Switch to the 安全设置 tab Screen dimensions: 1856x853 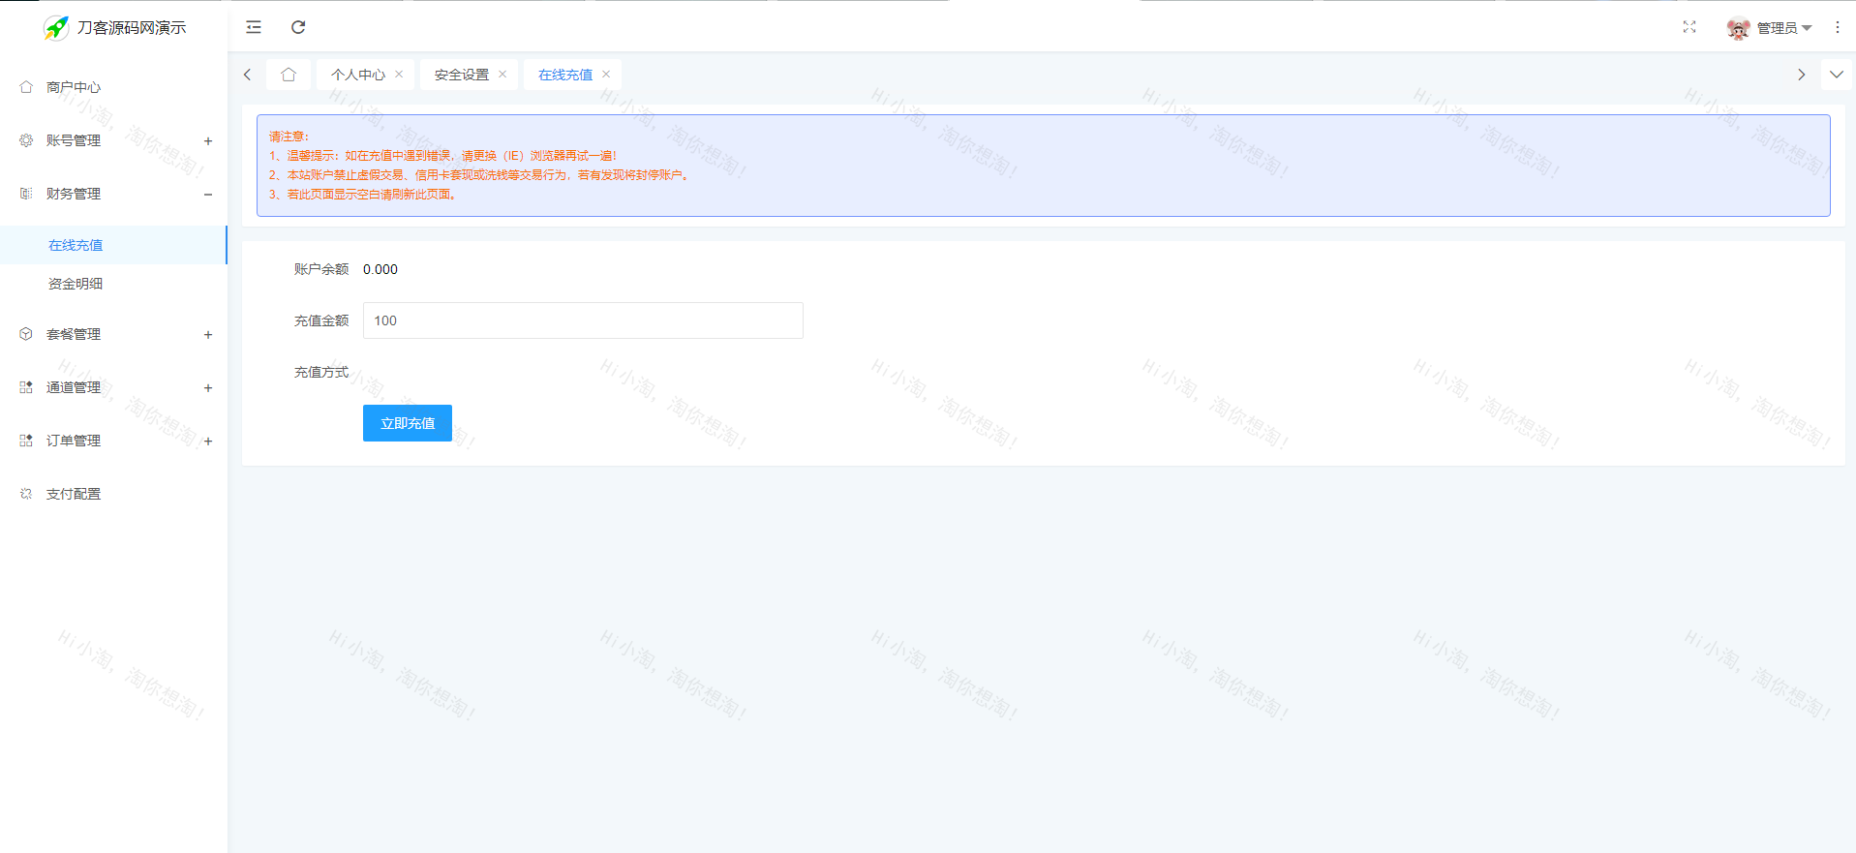pyautogui.click(x=461, y=75)
